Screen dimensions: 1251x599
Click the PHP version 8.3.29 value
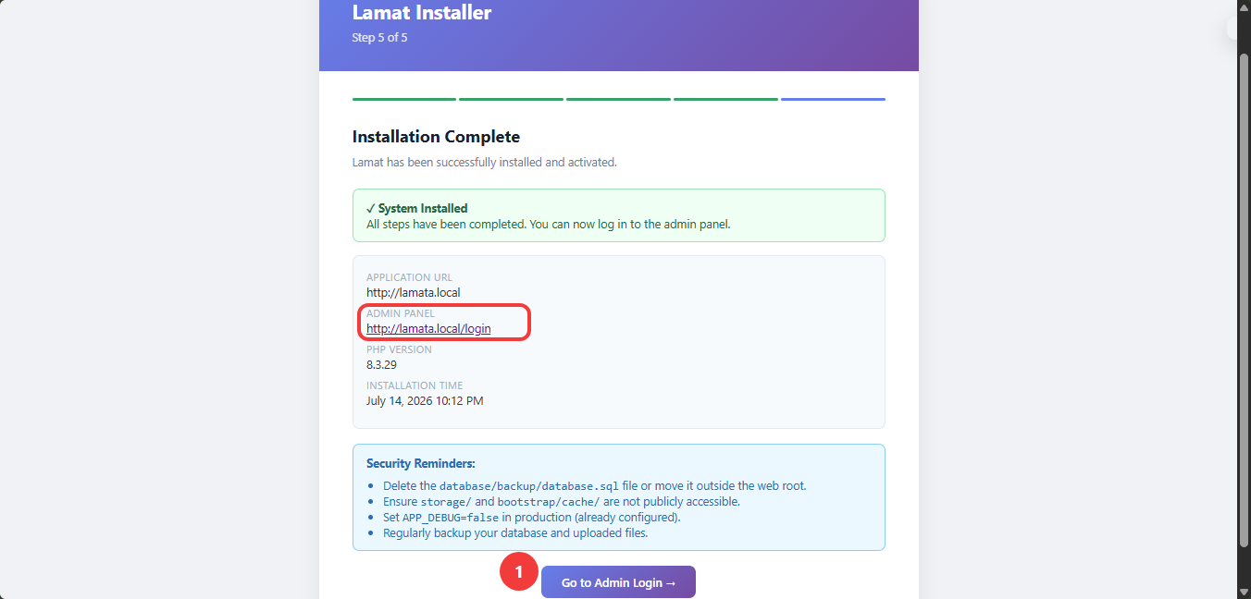pyautogui.click(x=381, y=364)
